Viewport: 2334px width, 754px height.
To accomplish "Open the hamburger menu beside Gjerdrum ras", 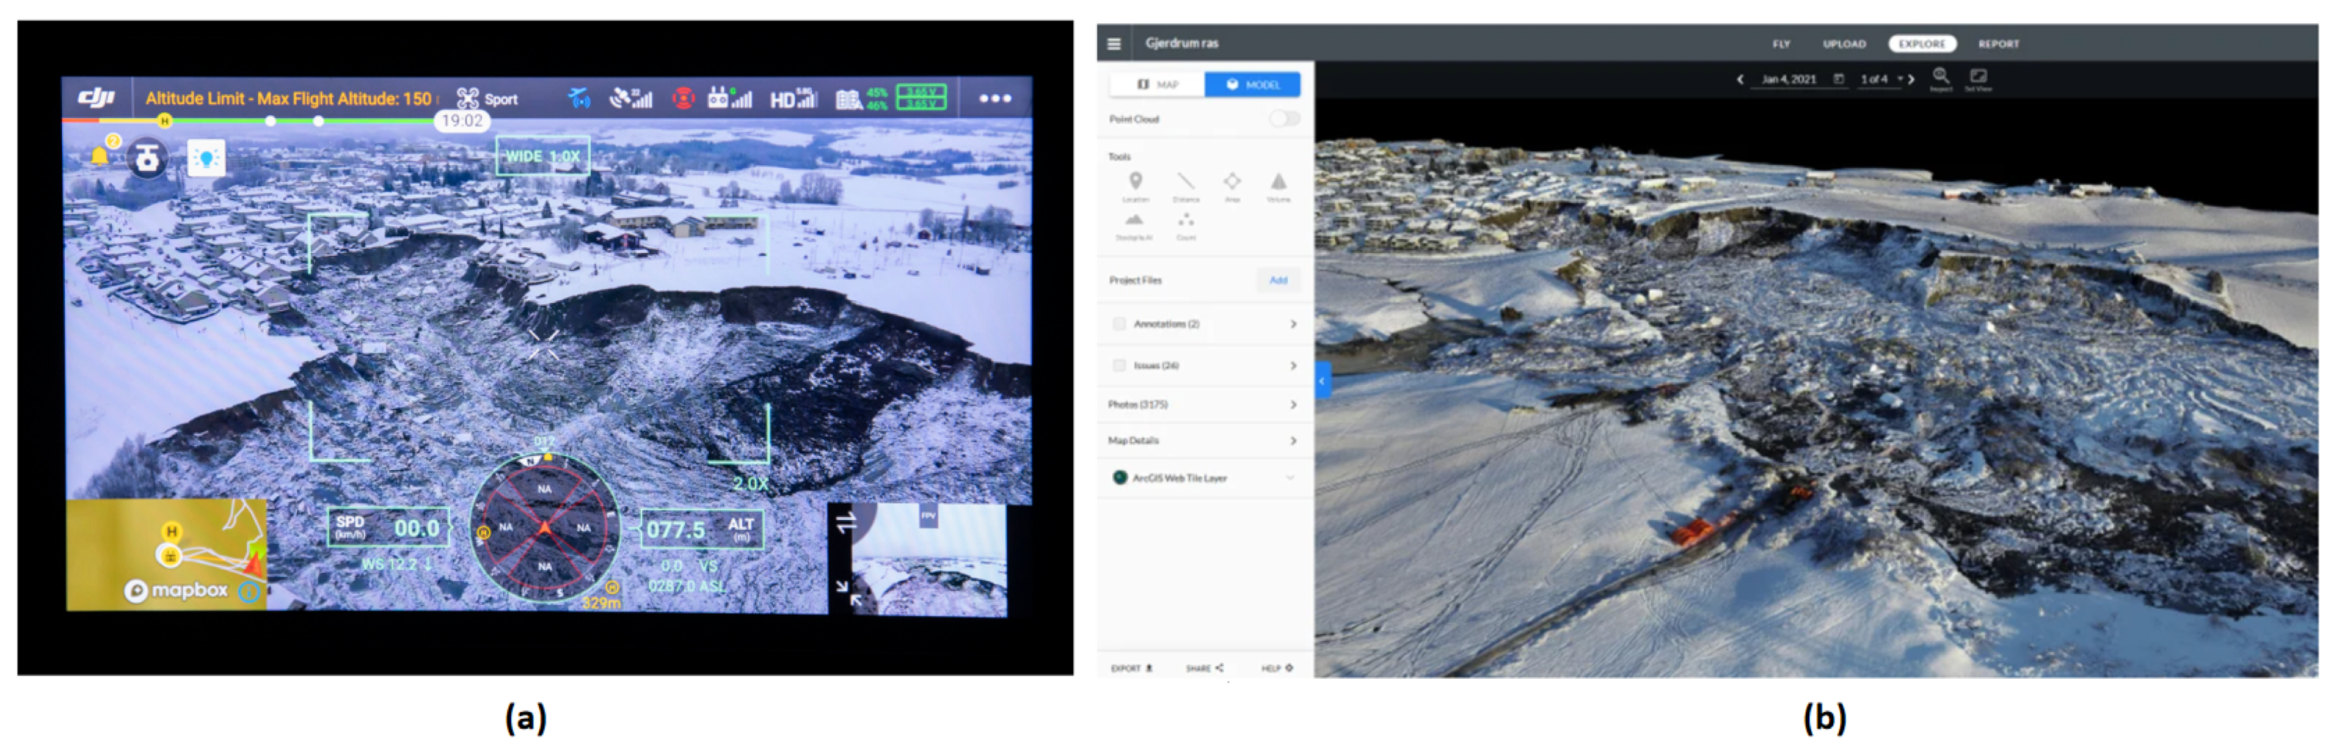I will pos(1114,44).
